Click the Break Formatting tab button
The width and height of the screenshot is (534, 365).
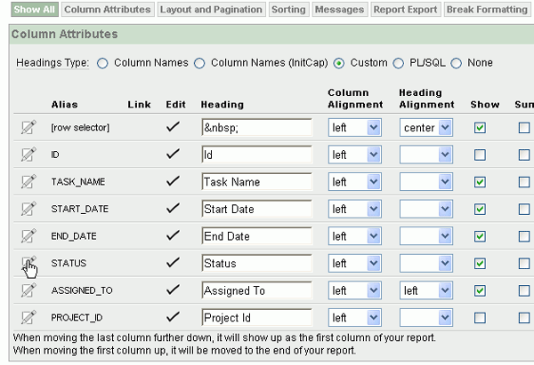coord(487,10)
